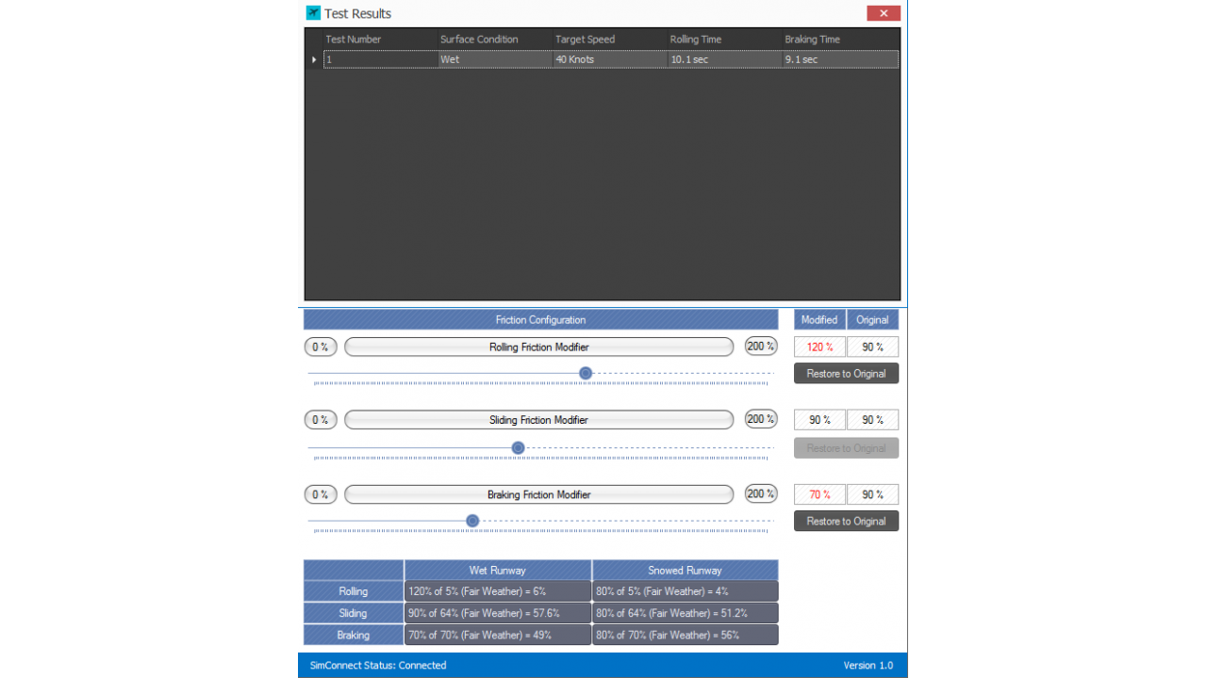Click the 200 % maximum label for Sliding friction
The height and width of the screenshot is (678, 1207).
tap(761, 419)
